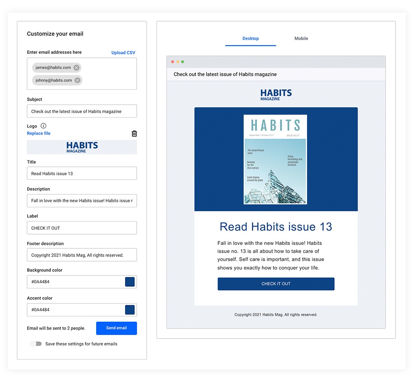Click the Send email button
Screen dimensions: 414x382
tap(116, 328)
